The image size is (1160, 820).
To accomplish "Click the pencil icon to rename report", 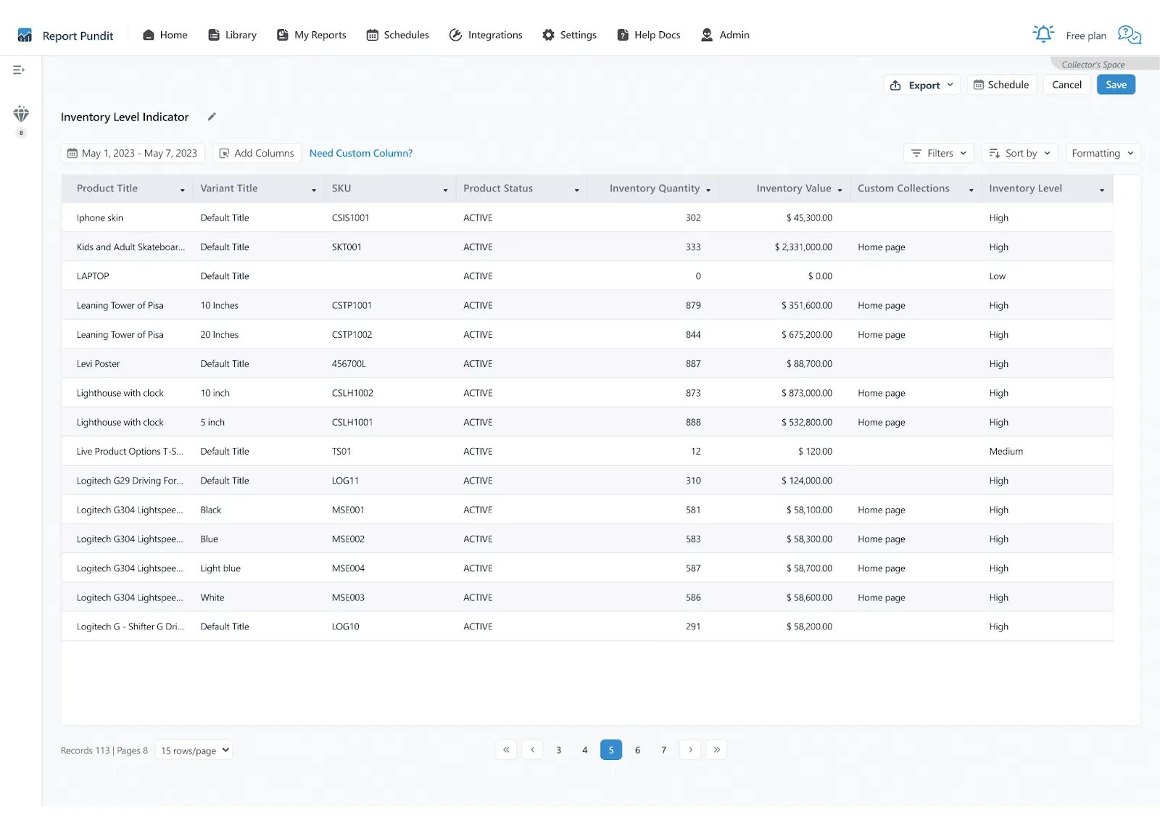I will coord(212,117).
